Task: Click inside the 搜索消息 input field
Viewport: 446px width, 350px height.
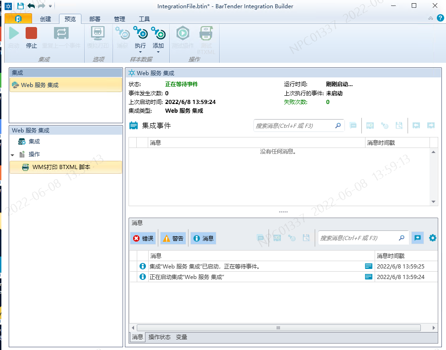Action: (357, 238)
